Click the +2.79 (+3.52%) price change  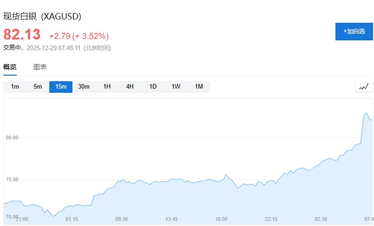tap(79, 36)
